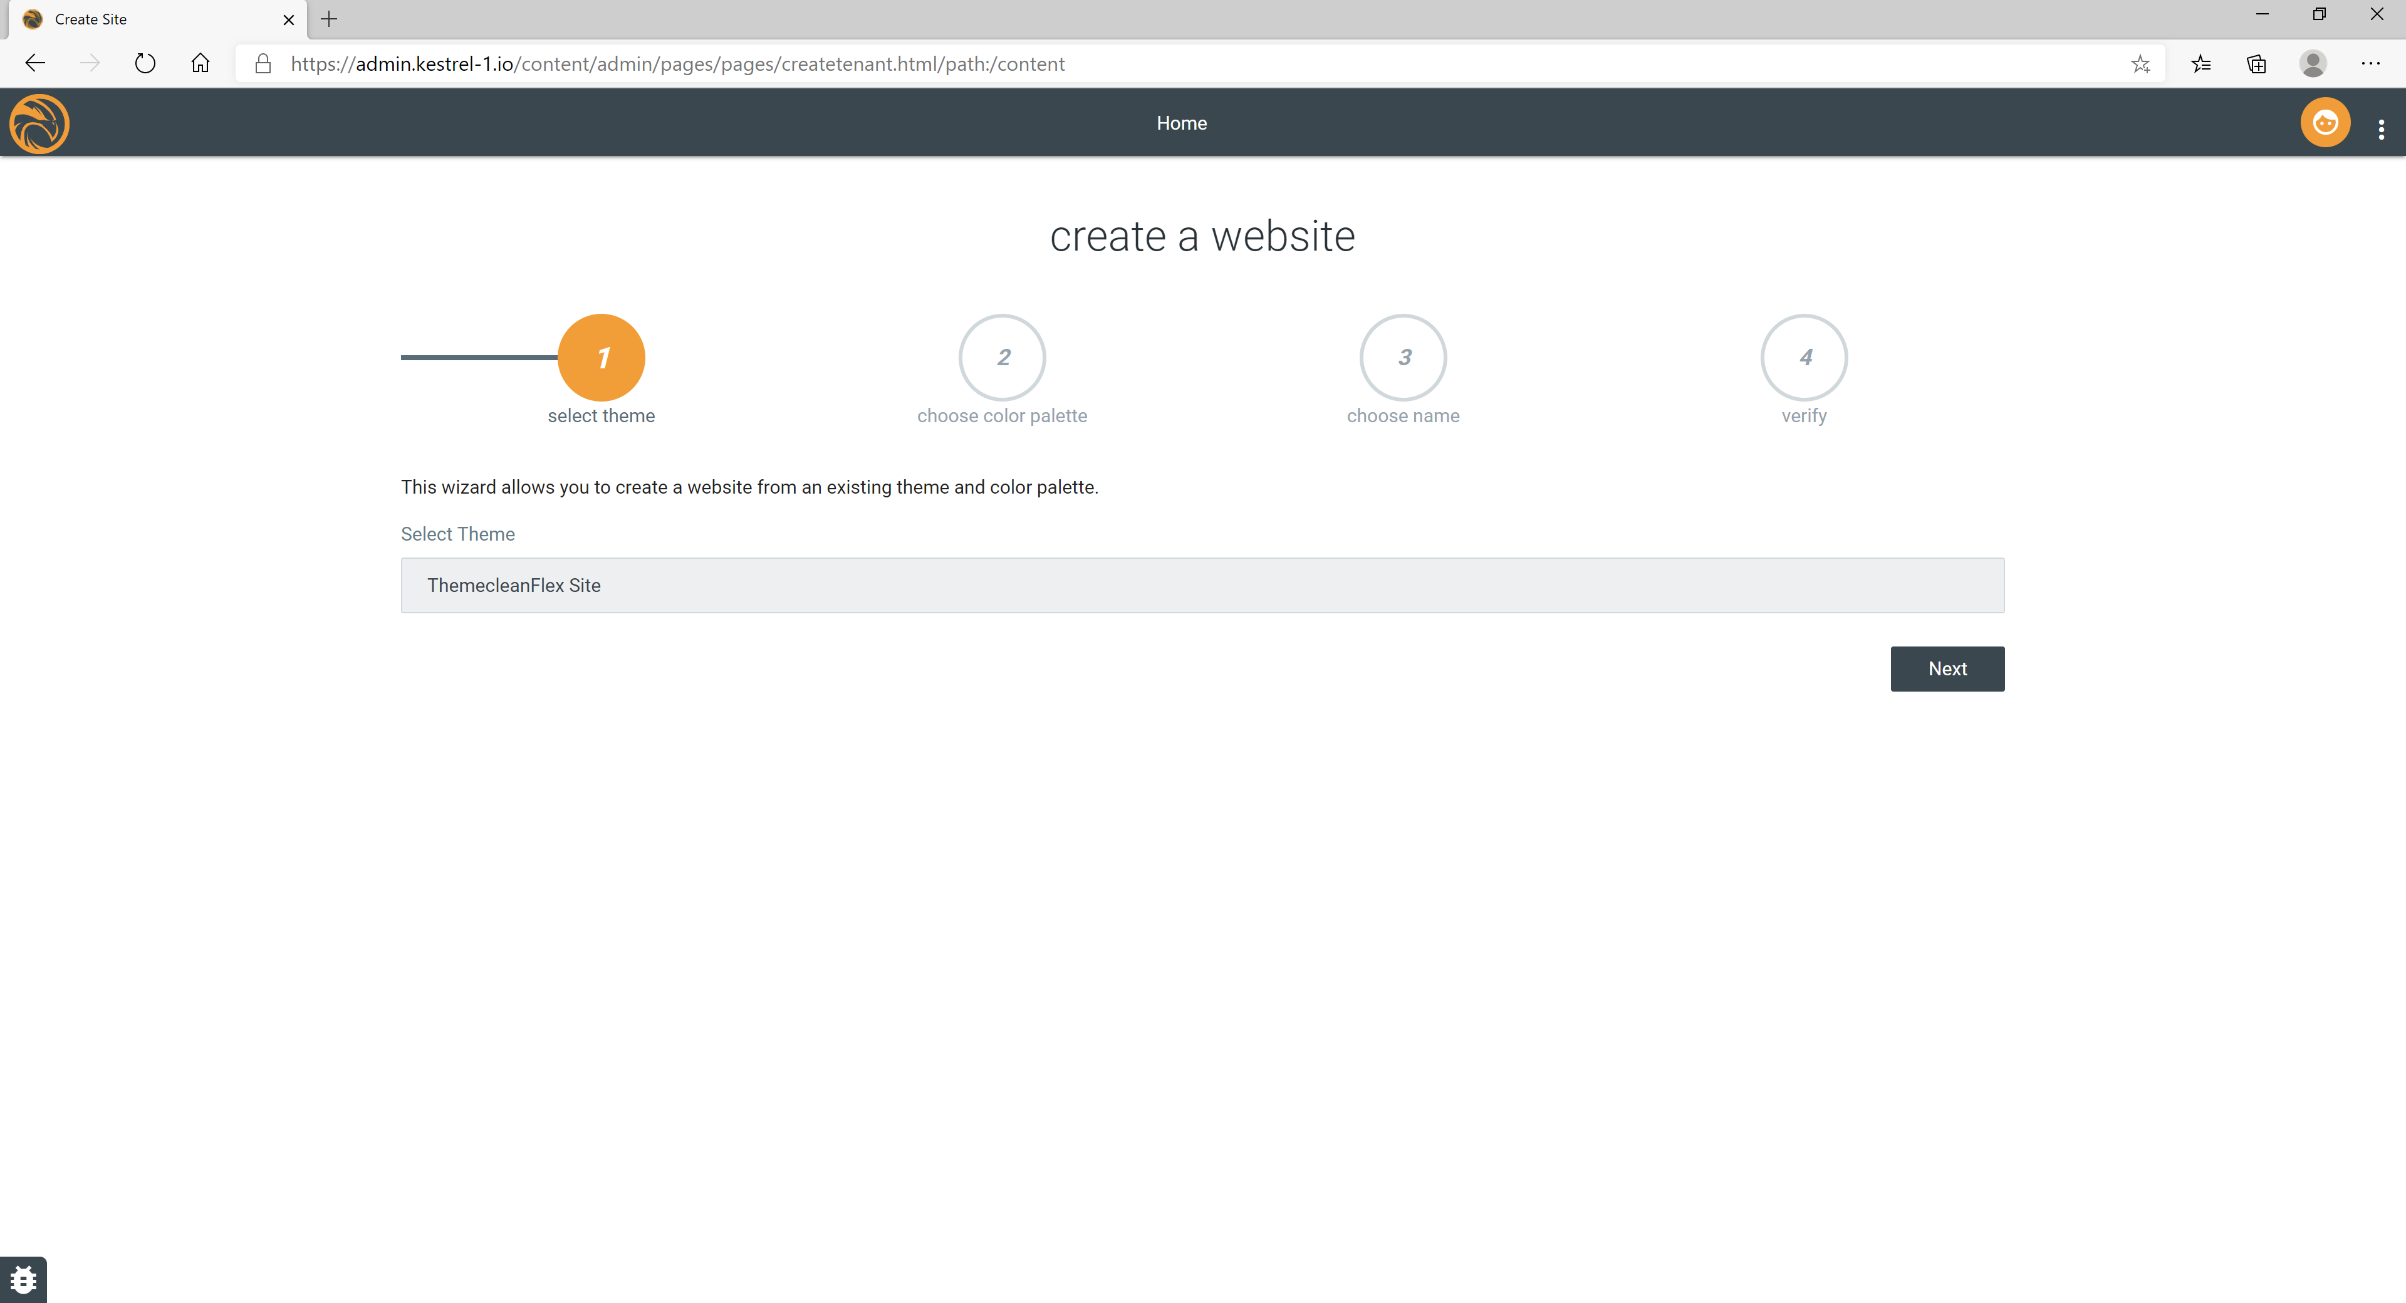The width and height of the screenshot is (2406, 1303).
Task: Click the Home link in header
Action: (x=1182, y=123)
